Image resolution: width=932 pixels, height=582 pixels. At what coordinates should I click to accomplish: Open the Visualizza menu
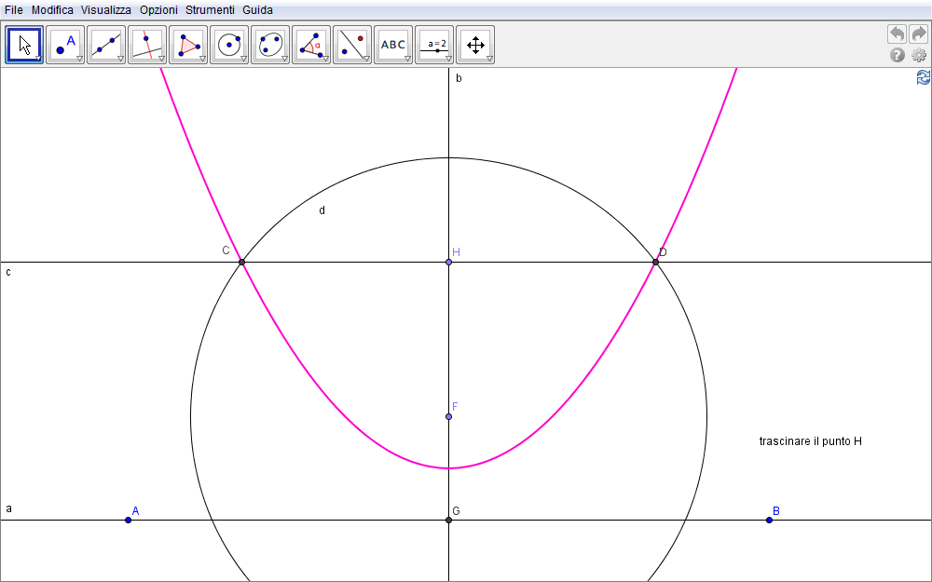pos(106,10)
